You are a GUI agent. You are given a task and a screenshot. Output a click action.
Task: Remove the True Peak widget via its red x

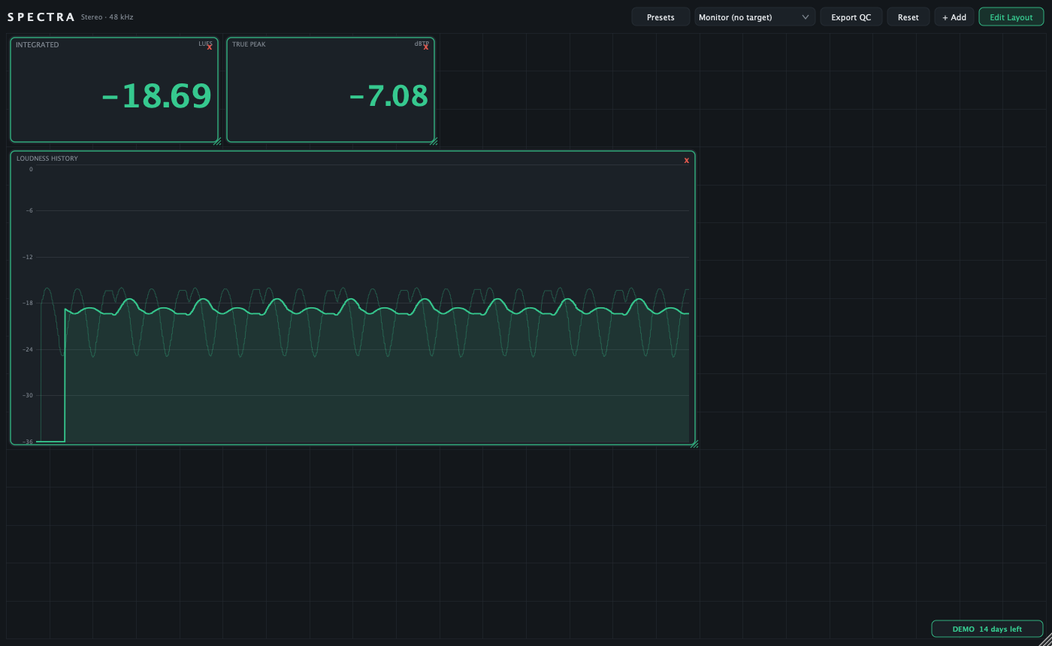[426, 47]
